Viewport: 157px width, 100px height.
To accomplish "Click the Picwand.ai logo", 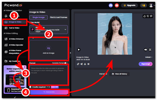I will tap(13, 5).
